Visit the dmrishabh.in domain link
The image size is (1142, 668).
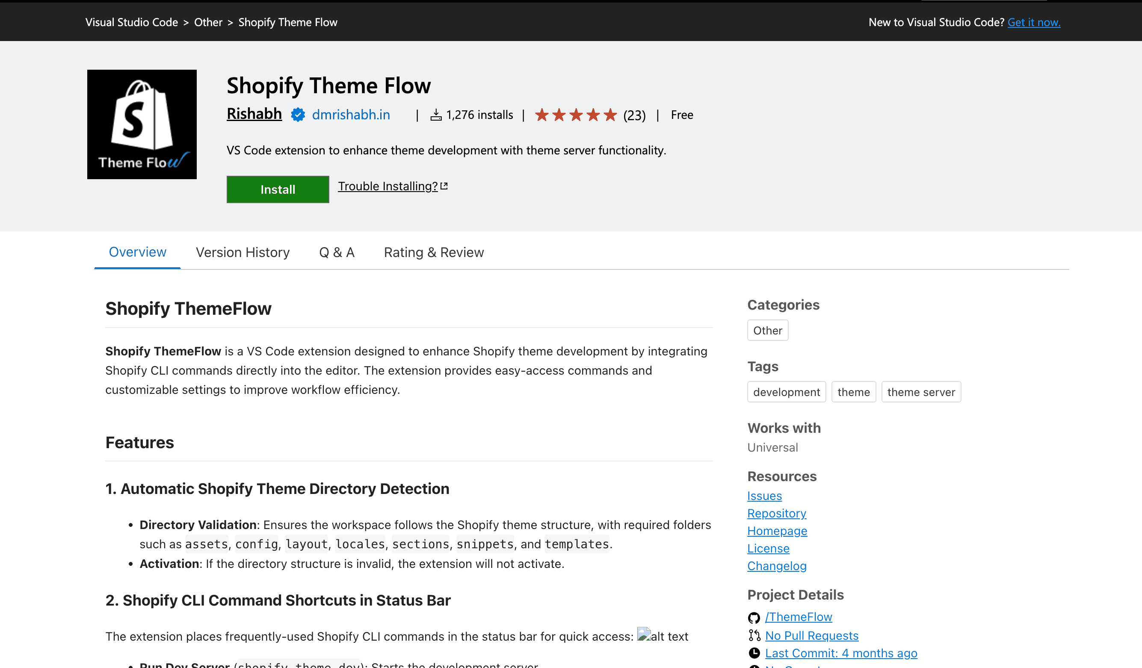coord(351,115)
